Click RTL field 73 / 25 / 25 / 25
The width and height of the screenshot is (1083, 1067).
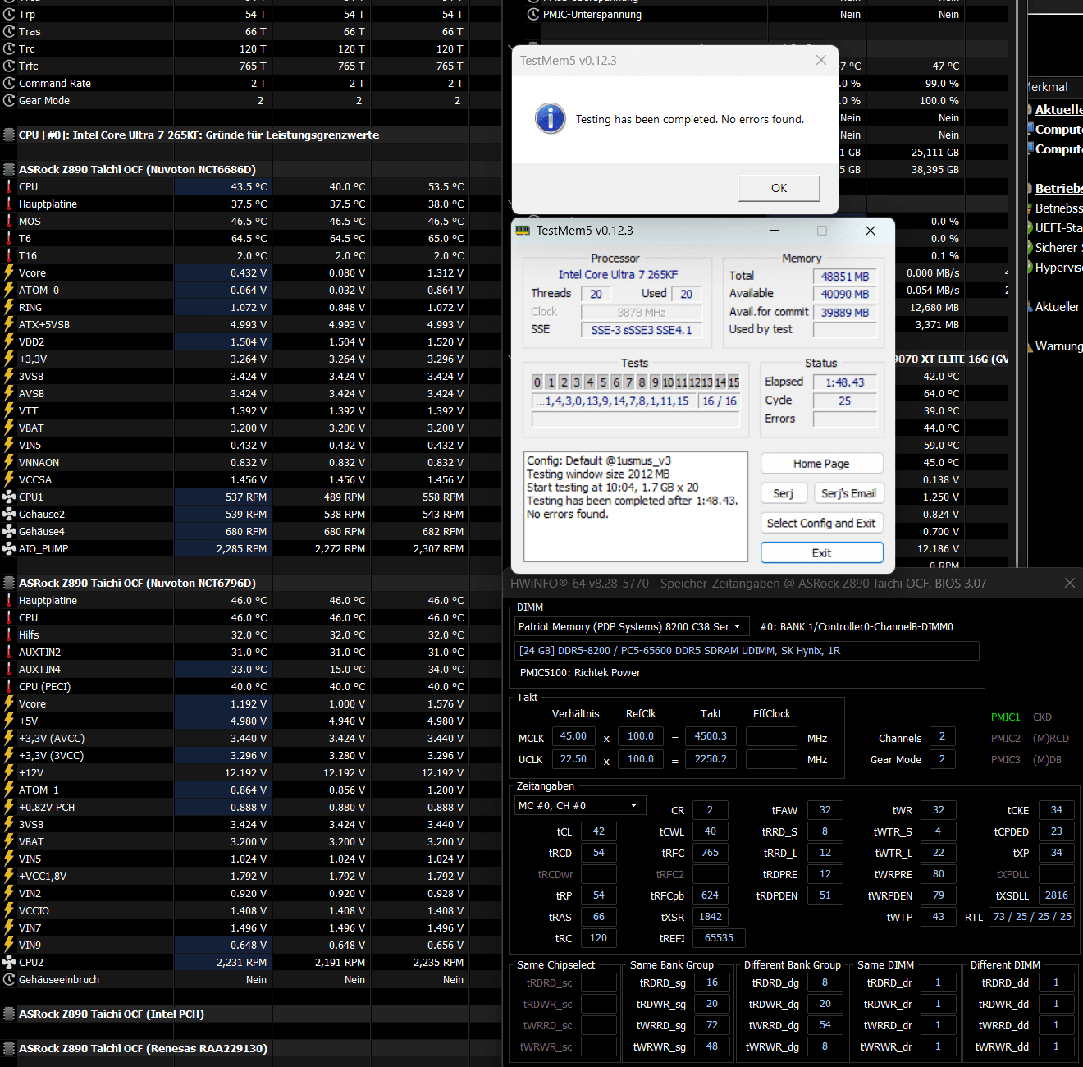1032,916
